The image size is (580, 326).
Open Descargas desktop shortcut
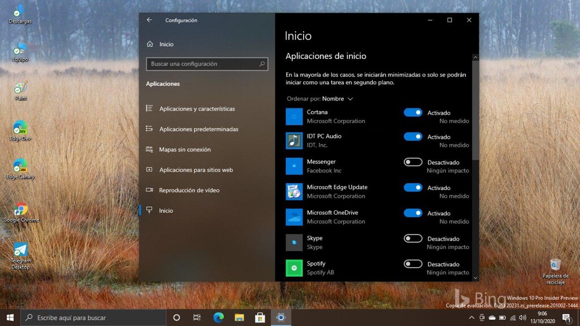click(20, 14)
